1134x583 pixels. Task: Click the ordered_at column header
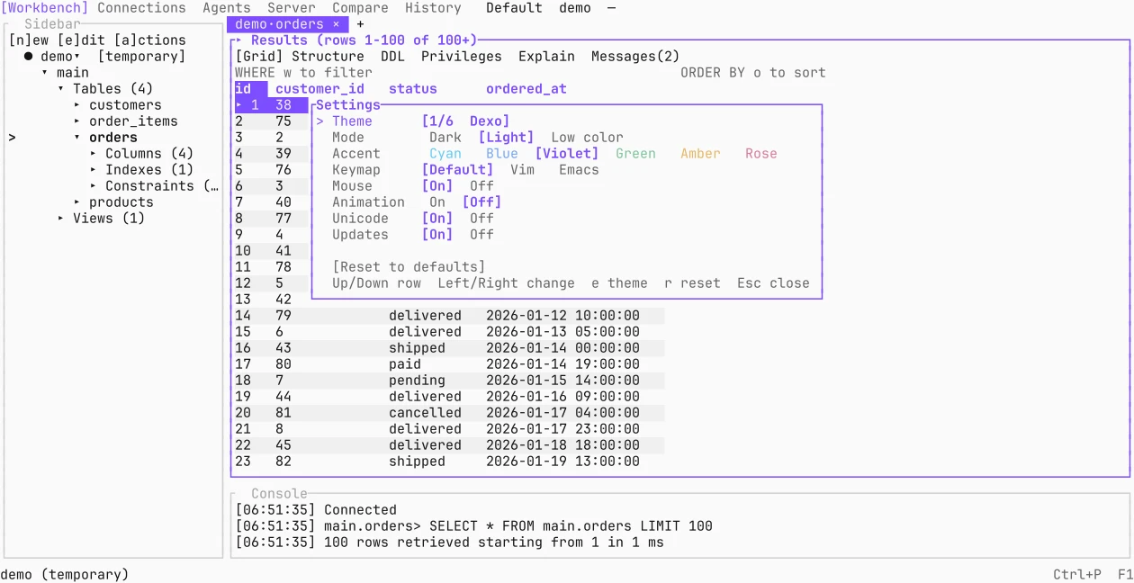[x=526, y=89]
